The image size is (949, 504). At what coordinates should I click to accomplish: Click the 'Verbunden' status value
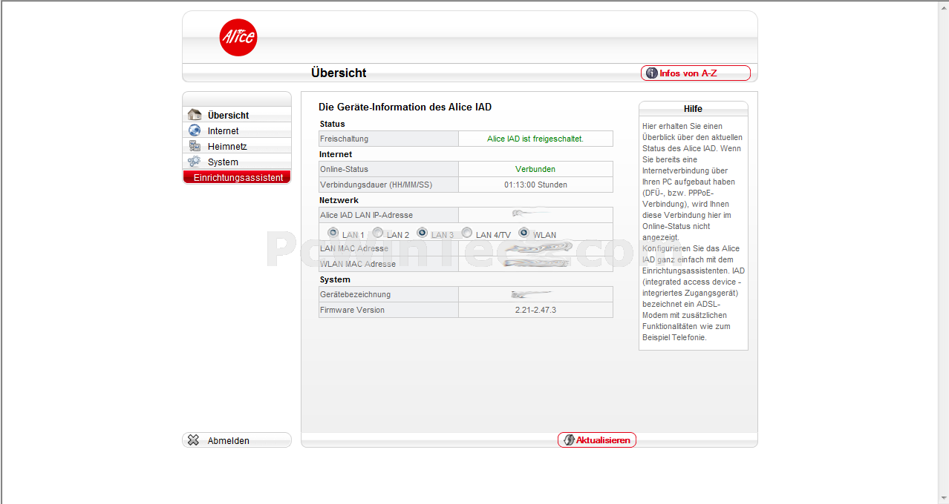[x=535, y=169]
